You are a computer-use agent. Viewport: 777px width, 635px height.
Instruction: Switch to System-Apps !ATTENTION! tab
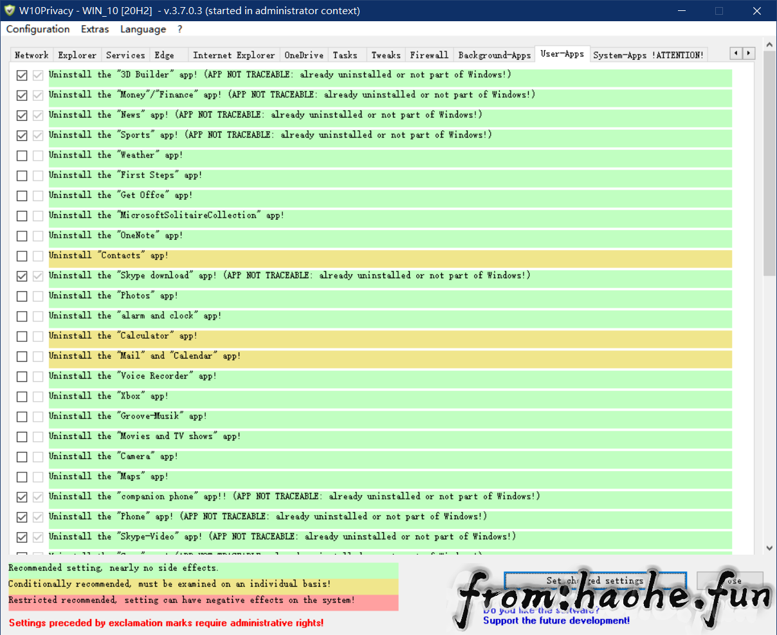coord(648,55)
